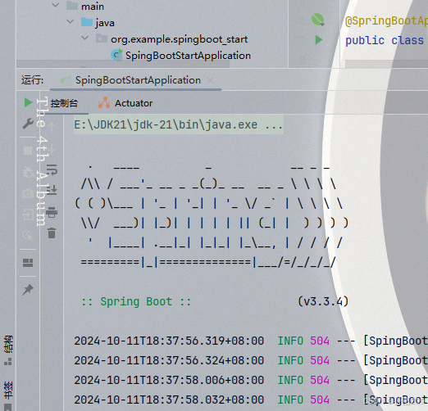428x411 pixels.
Task: Open run configuration settings via the wrench icon
Action: click(x=28, y=124)
